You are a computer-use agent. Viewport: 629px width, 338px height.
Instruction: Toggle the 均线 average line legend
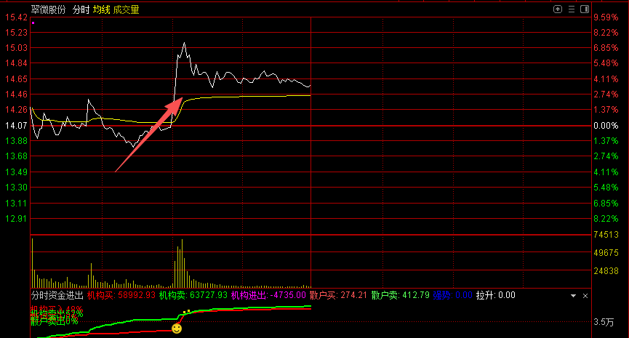pos(101,9)
